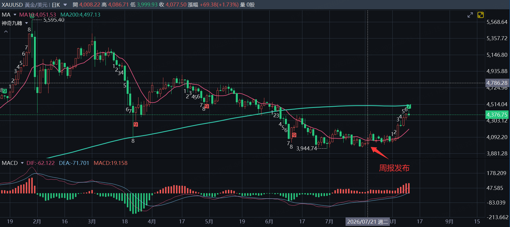This screenshot has height=227, width=510.
Task: Open the MA indicator dropdown
Action: coord(15,15)
